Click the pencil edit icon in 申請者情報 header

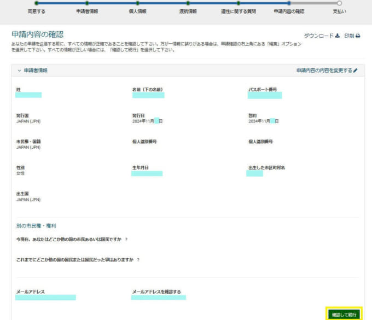(355, 71)
